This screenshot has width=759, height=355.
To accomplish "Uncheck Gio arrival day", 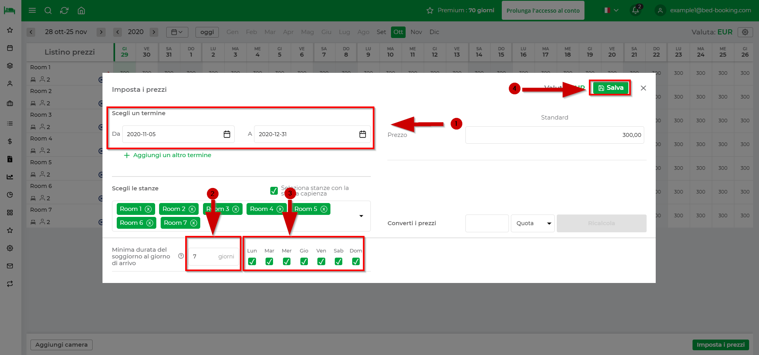I will [304, 261].
